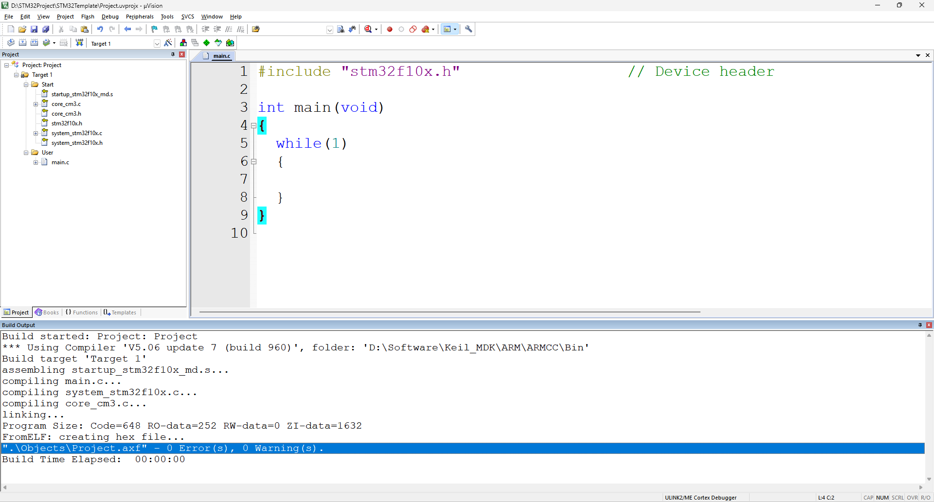Click the Build target icon
Image resolution: width=934 pixels, height=502 pixels.
(22, 43)
